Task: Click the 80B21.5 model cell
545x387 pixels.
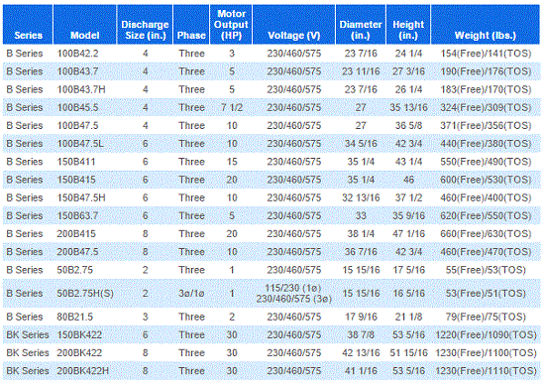Action: 75,318
